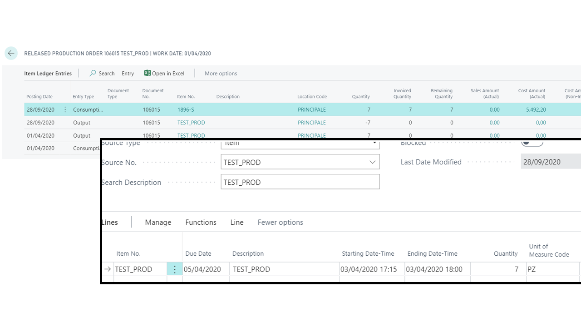Open three-dot menu beside TEST_PROD line
Image resolution: width=581 pixels, height=327 pixels.
175,269
